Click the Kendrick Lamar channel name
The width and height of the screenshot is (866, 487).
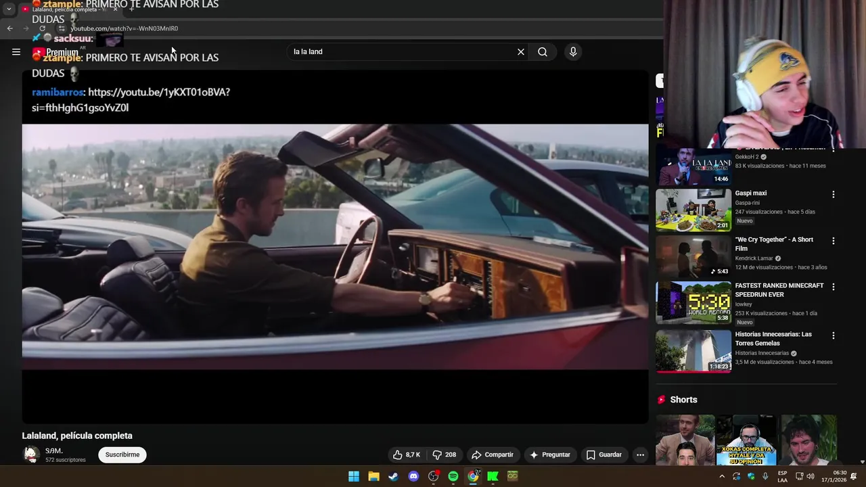[x=754, y=258]
